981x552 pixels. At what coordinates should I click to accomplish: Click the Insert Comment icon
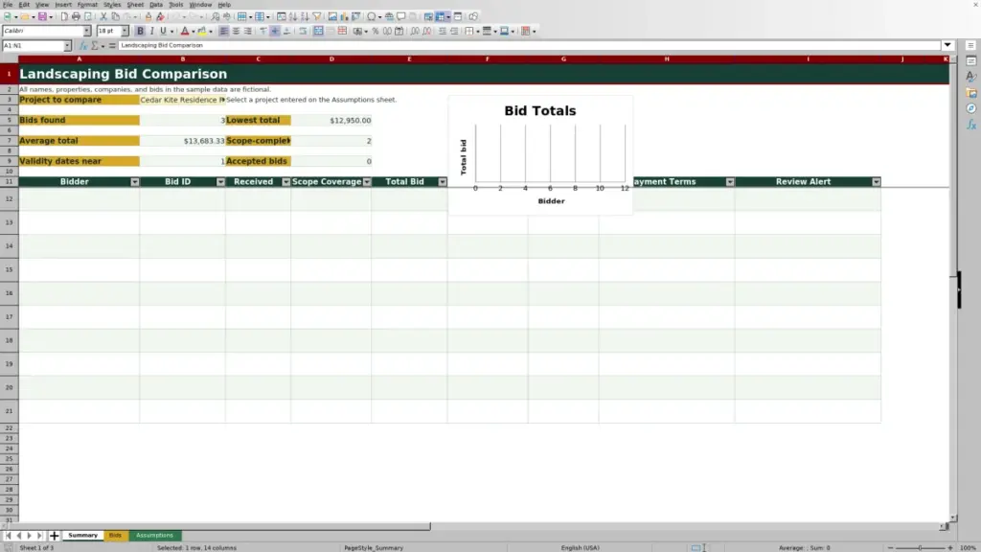401,16
